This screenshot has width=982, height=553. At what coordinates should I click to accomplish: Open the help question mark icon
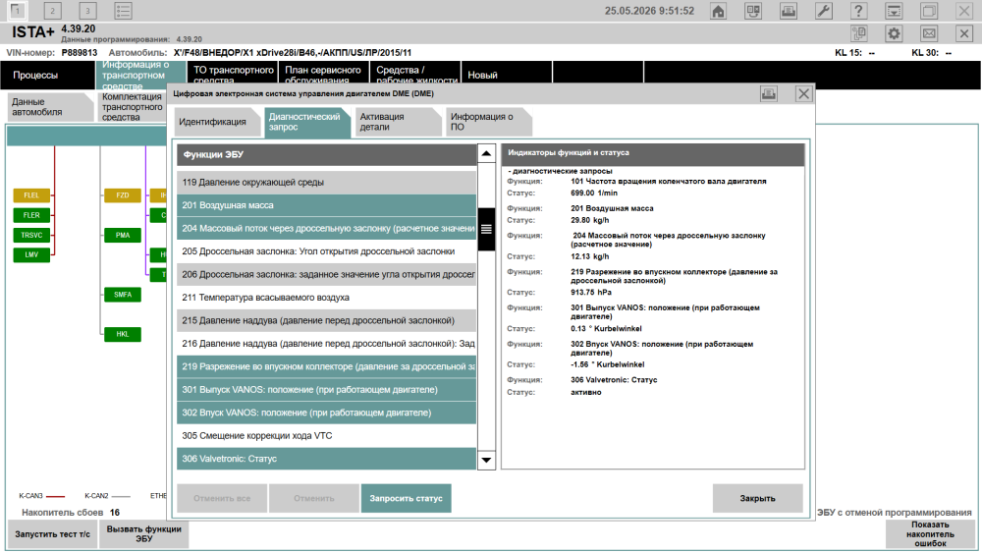pos(858,11)
